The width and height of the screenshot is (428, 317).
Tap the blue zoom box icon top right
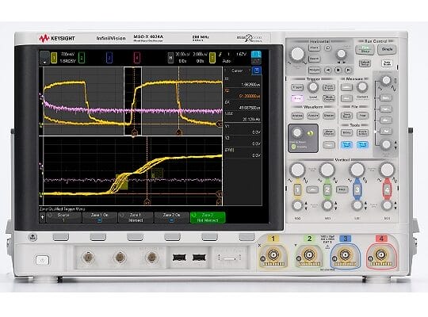(256, 54)
